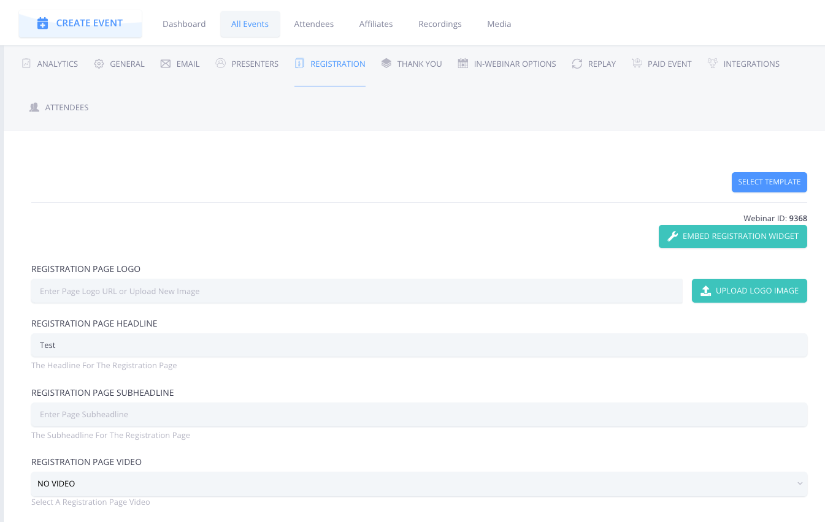Click the Attendees user icon in sub-tabs

[34, 107]
